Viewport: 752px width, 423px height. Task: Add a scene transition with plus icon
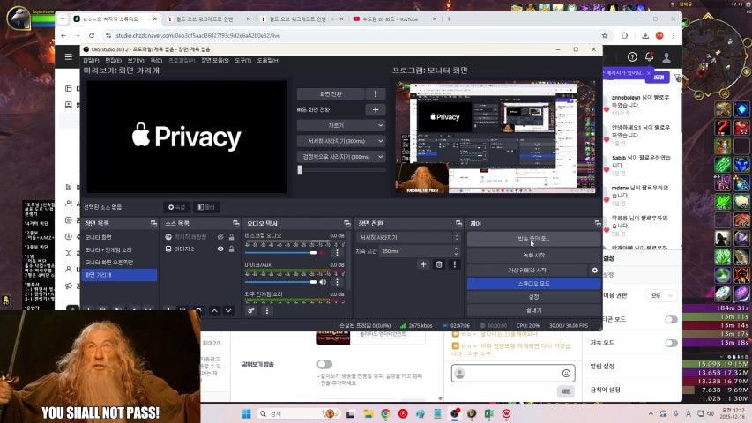click(x=423, y=264)
